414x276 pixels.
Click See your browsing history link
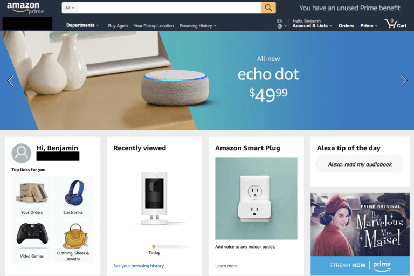(139, 266)
